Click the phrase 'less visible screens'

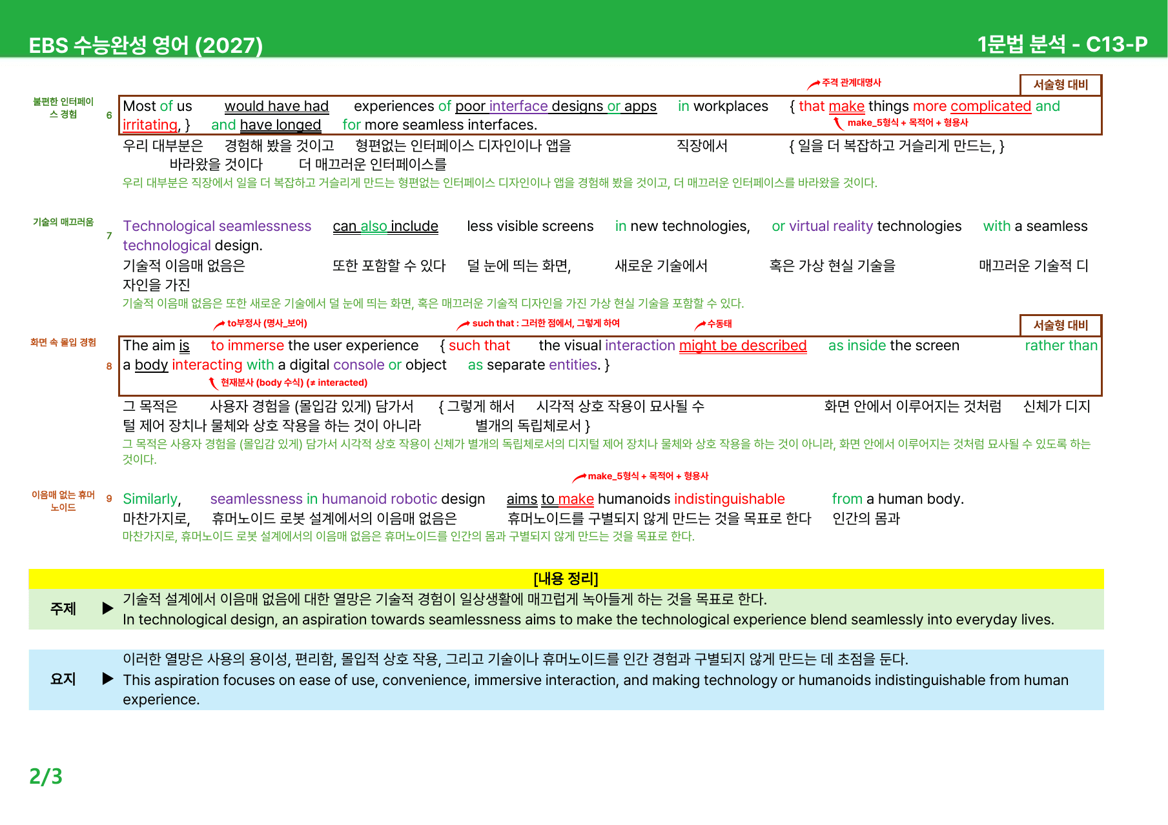[530, 226]
